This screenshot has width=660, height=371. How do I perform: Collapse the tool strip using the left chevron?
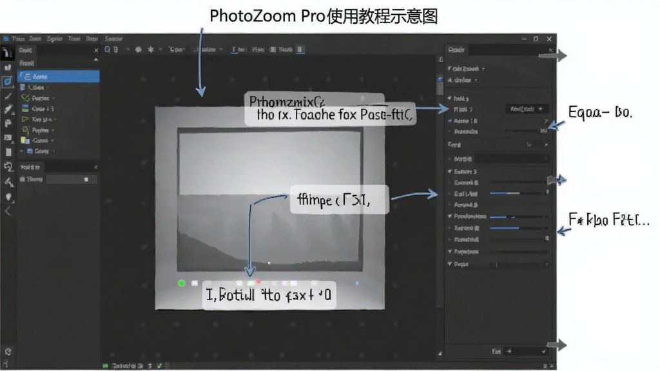[8, 211]
